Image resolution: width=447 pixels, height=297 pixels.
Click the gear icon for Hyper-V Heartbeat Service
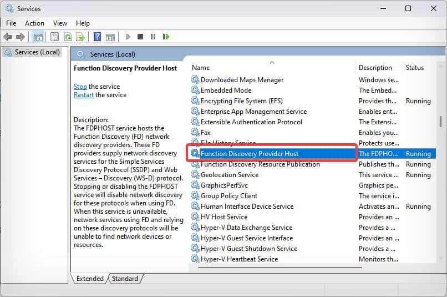click(x=195, y=259)
